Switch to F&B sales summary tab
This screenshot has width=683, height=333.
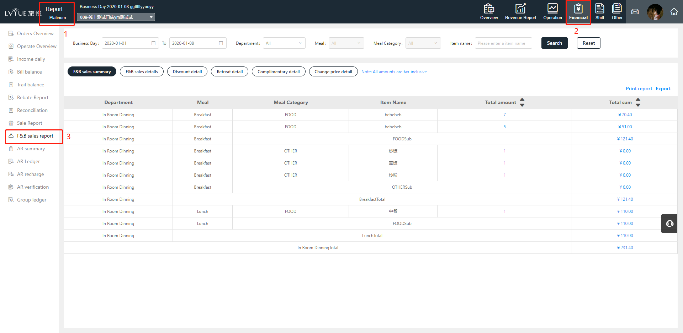pos(92,71)
